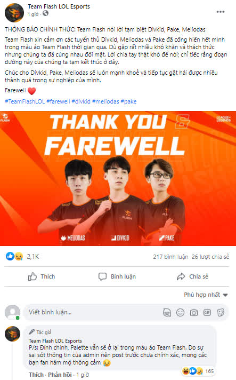Open the #farewell hashtag
Viewport: 236px width, 380px height.
pyautogui.click(x=58, y=101)
